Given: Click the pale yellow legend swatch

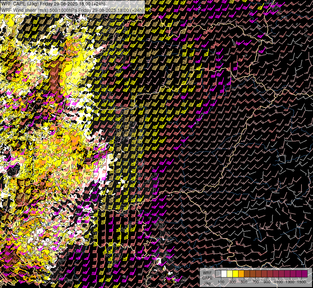Looking at the screenshot, I should coord(230,274).
